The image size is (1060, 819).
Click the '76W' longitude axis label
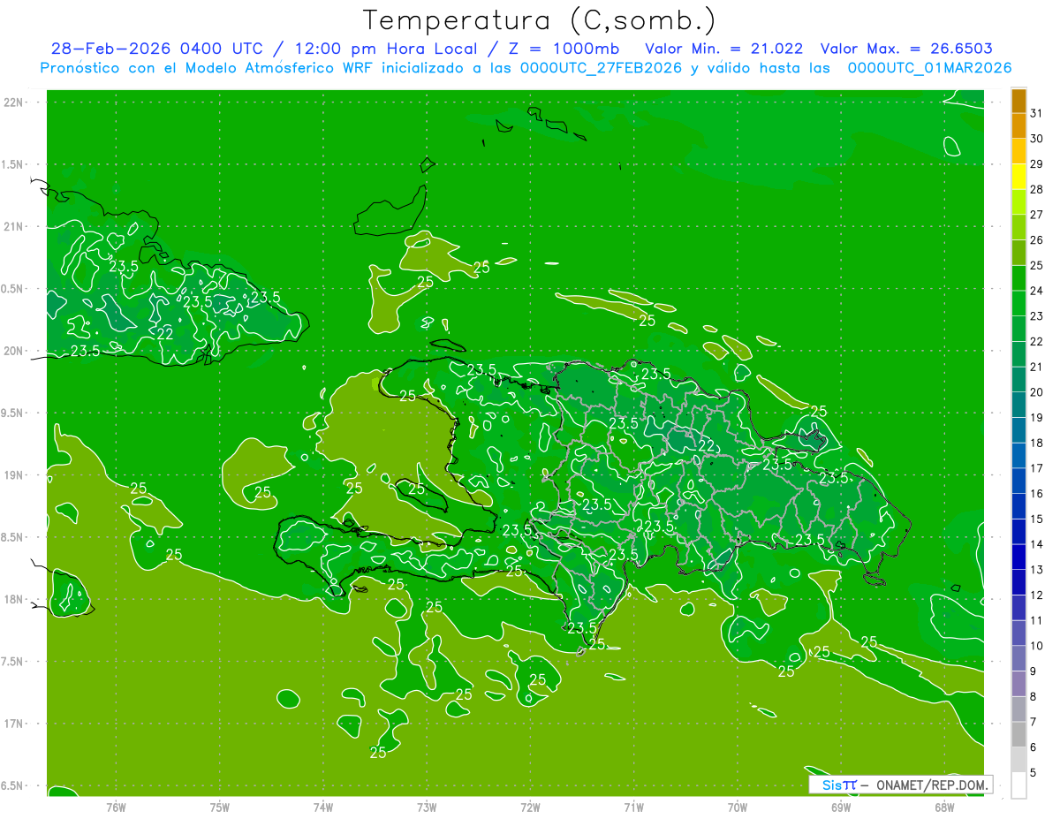coord(116,808)
